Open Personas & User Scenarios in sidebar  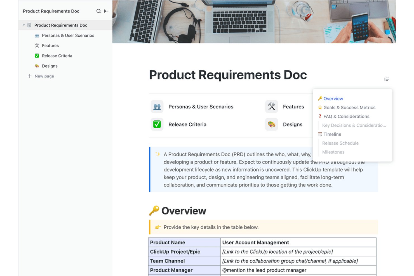[68, 36]
